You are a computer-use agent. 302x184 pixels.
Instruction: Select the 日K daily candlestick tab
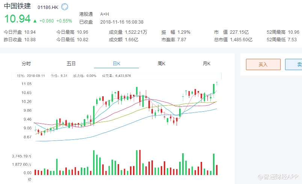116,64
